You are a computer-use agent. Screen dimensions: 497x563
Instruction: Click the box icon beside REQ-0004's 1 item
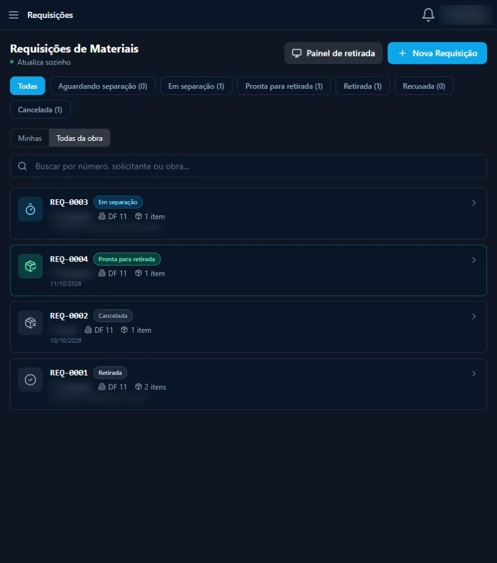tap(139, 273)
